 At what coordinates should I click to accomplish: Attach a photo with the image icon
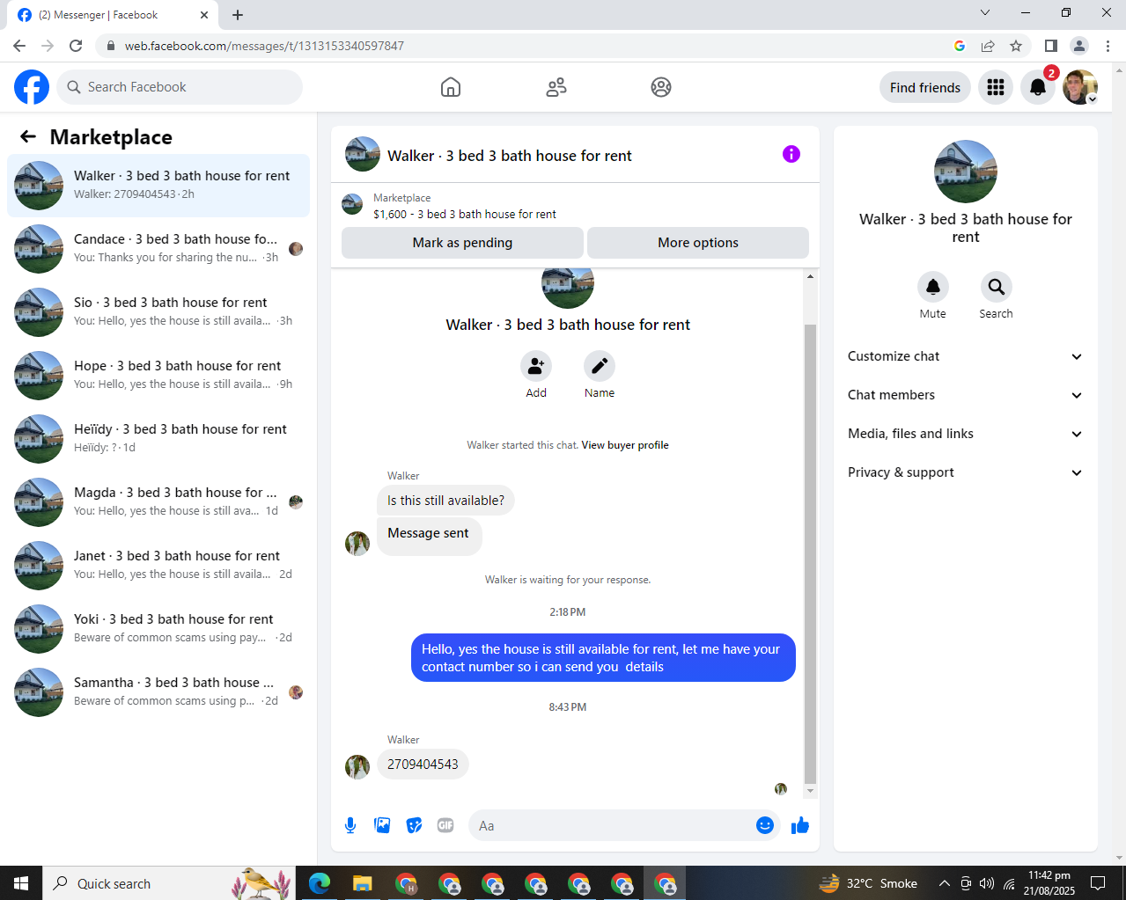(382, 825)
